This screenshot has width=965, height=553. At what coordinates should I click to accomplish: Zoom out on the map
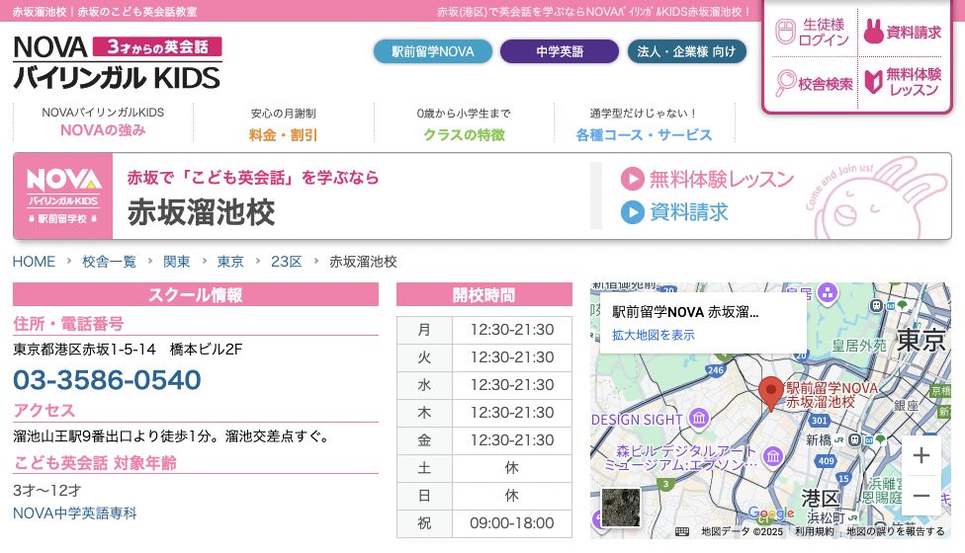pos(921,496)
